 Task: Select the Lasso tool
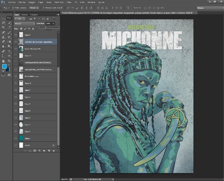[3, 23]
